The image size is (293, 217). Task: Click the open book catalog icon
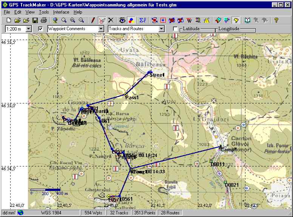247,20
